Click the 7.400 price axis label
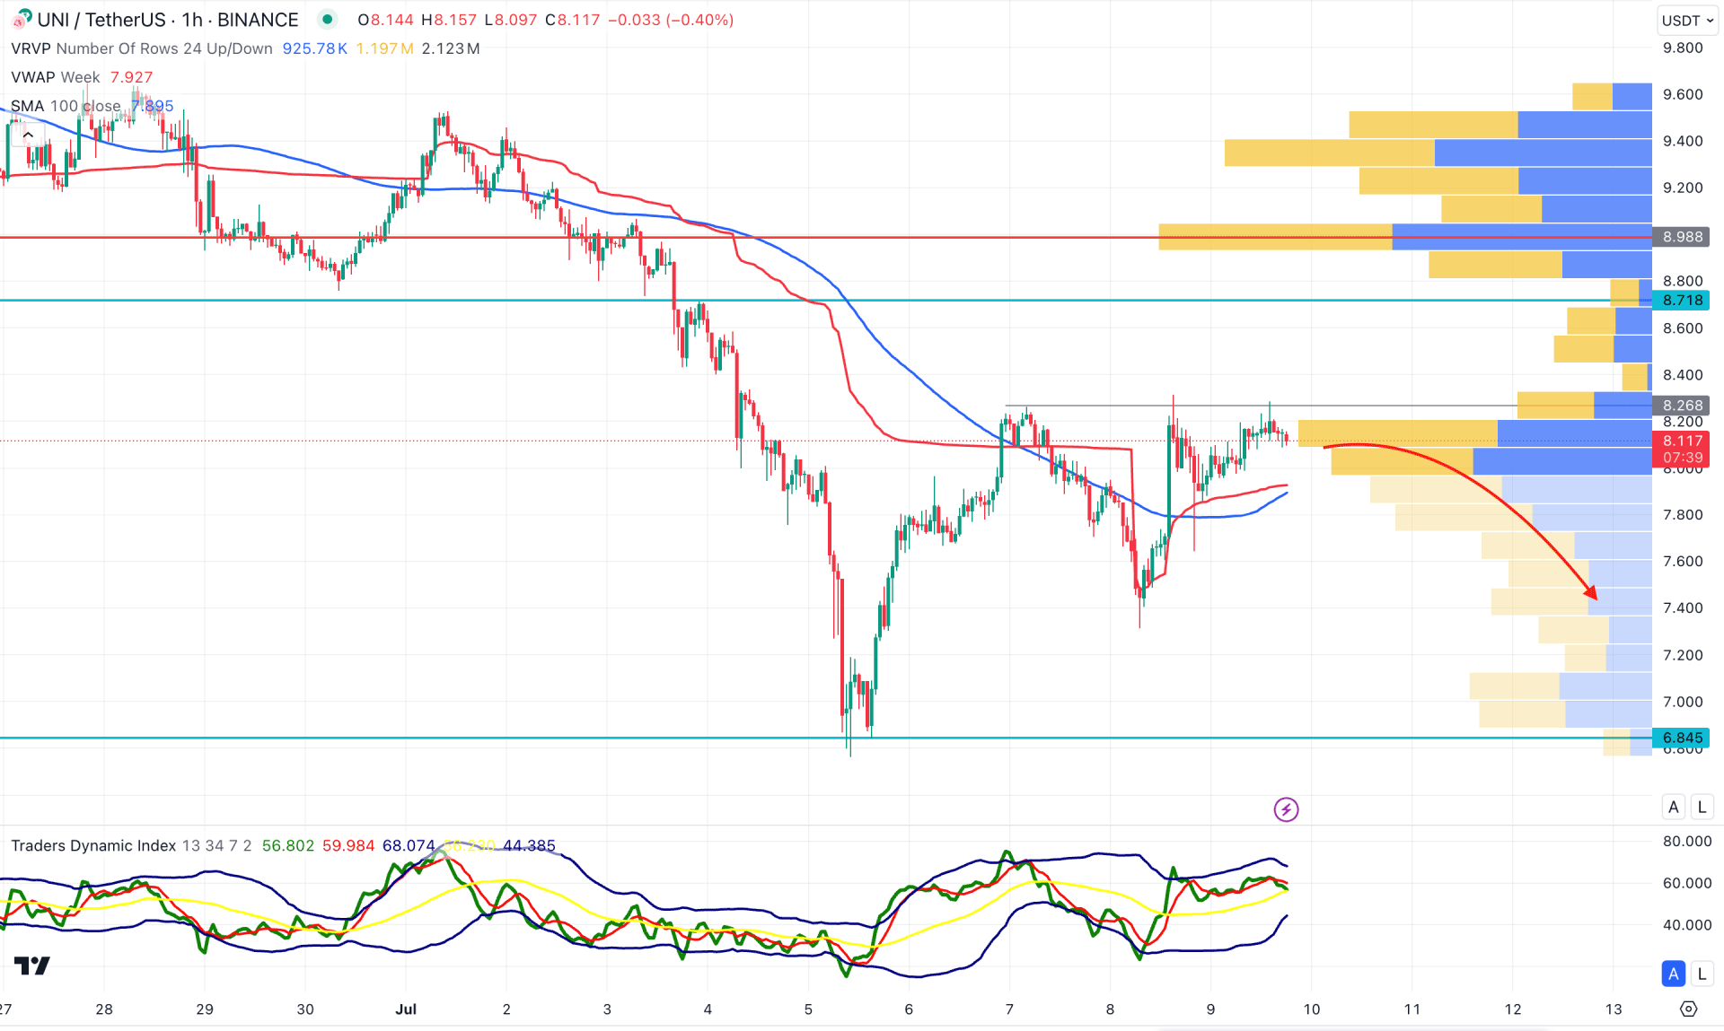 coord(1683,608)
